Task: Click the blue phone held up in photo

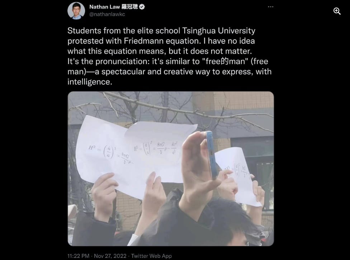Action: point(210,155)
